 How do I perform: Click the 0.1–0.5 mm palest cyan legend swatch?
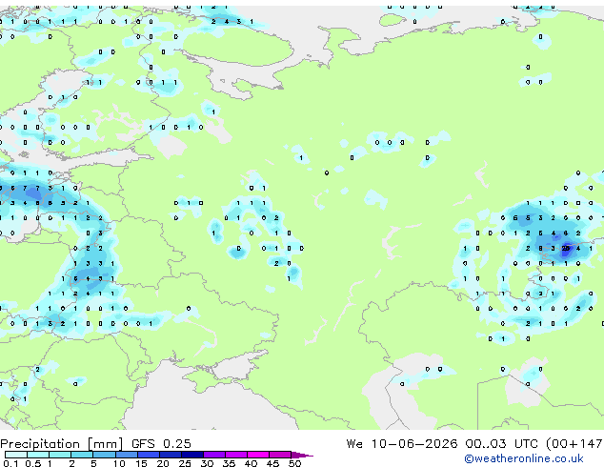click(16, 455)
